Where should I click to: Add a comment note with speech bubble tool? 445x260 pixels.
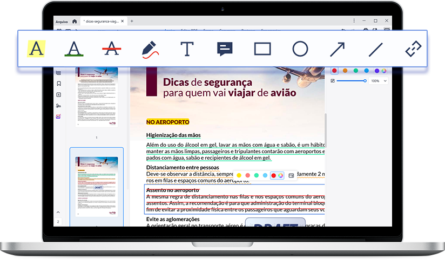pos(225,49)
